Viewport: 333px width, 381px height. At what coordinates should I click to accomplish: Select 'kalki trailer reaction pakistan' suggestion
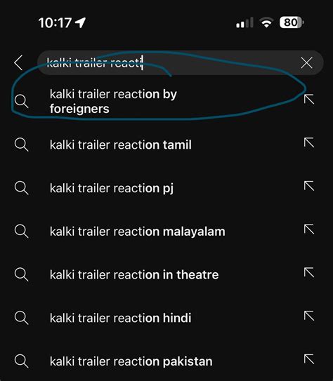pyautogui.click(x=131, y=361)
